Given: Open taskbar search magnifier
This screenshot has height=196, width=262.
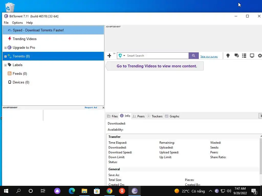Looking at the screenshot, I should [x=18, y=191].
